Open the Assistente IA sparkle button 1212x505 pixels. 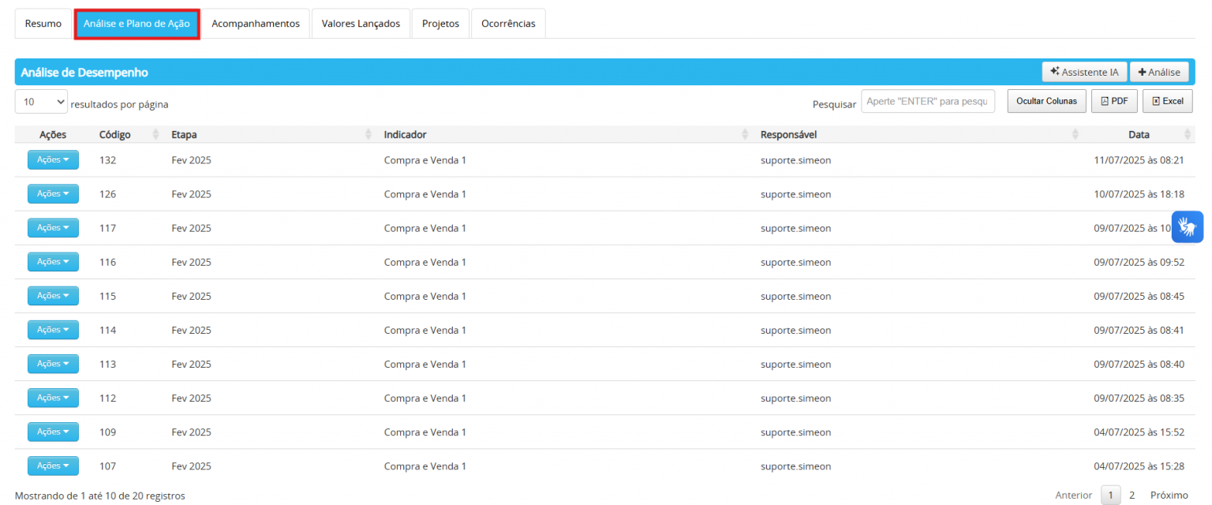pyautogui.click(x=1084, y=72)
